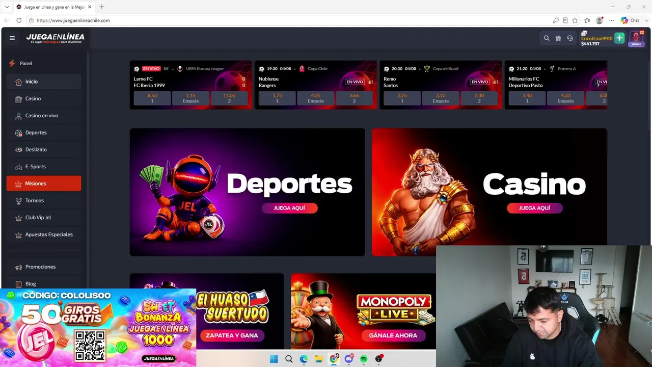652x367 pixels.
Task: Open browser settings and more menu
Action: (x=612, y=20)
